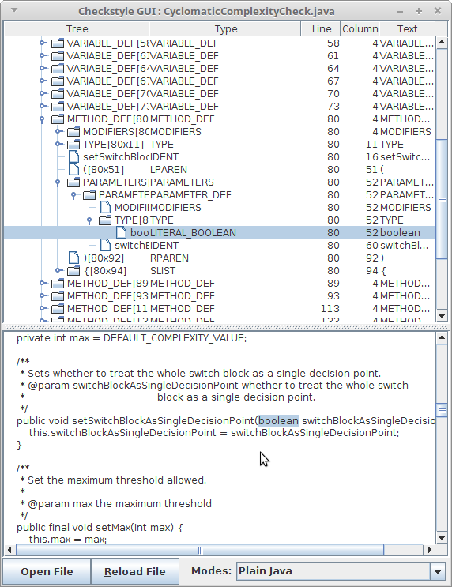
Task: Click folder icon of MODIFIERS[80 row
Action: 73,132
